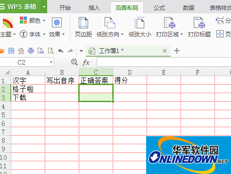Switch to the 数据 ribbon tab
Image resolution: width=231 pixels, height=174 pixels.
(189, 8)
